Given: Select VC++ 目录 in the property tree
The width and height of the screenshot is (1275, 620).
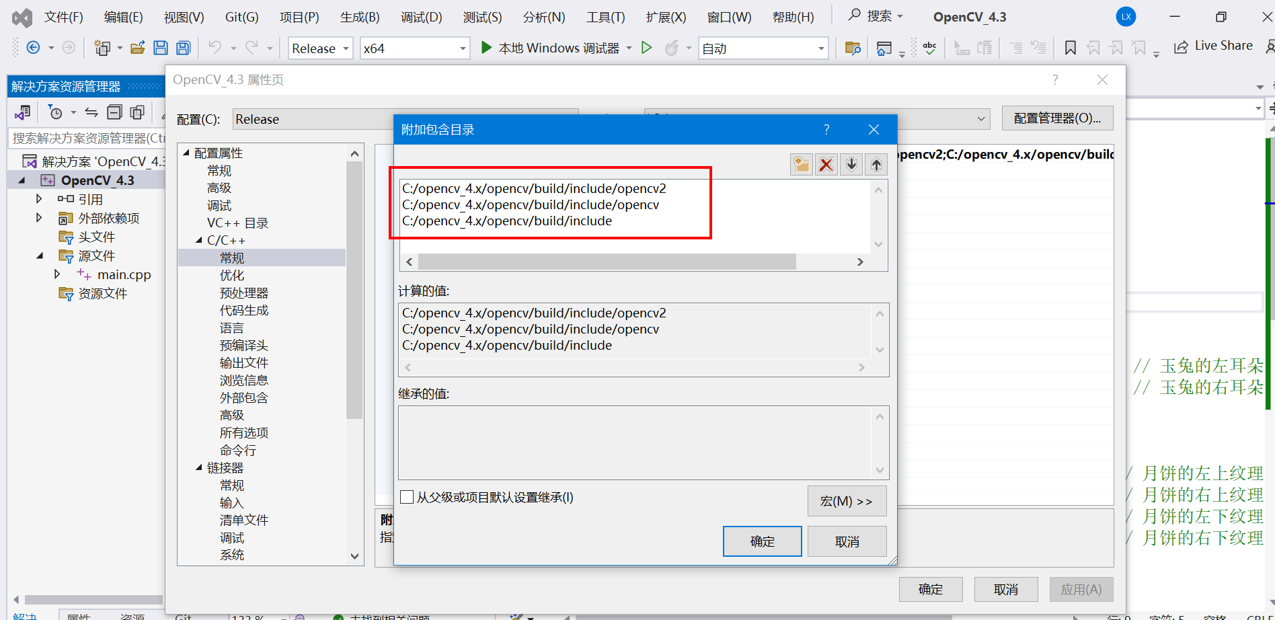Looking at the screenshot, I should coord(238,223).
